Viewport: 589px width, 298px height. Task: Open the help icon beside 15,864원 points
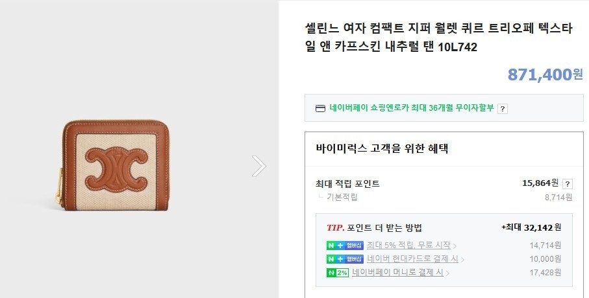(567, 184)
